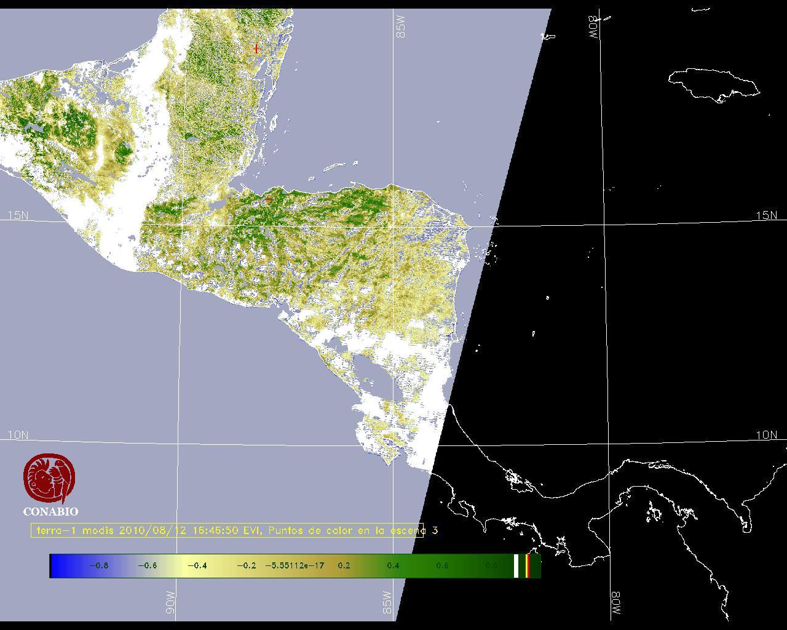Viewport: 787px width, 630px height.
Task: Click the 15N latitude label on right edge
Action: 766,215
